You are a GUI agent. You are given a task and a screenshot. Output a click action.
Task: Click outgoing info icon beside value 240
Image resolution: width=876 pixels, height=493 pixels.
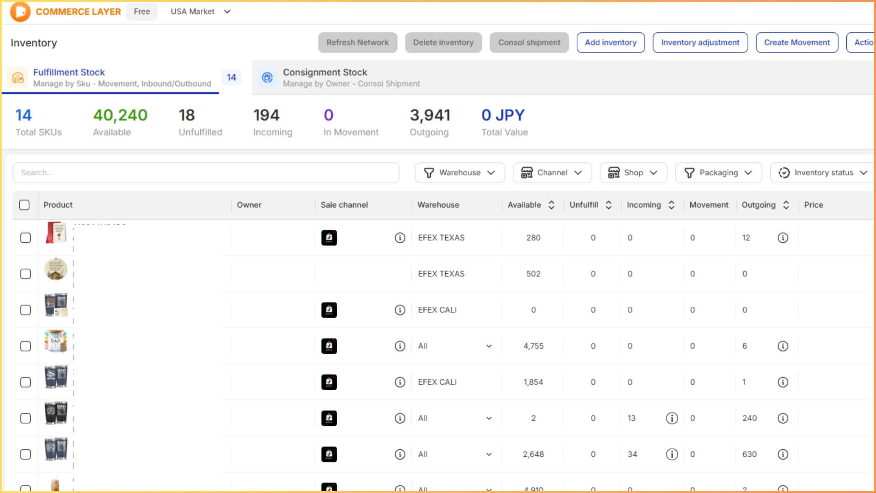783,418
